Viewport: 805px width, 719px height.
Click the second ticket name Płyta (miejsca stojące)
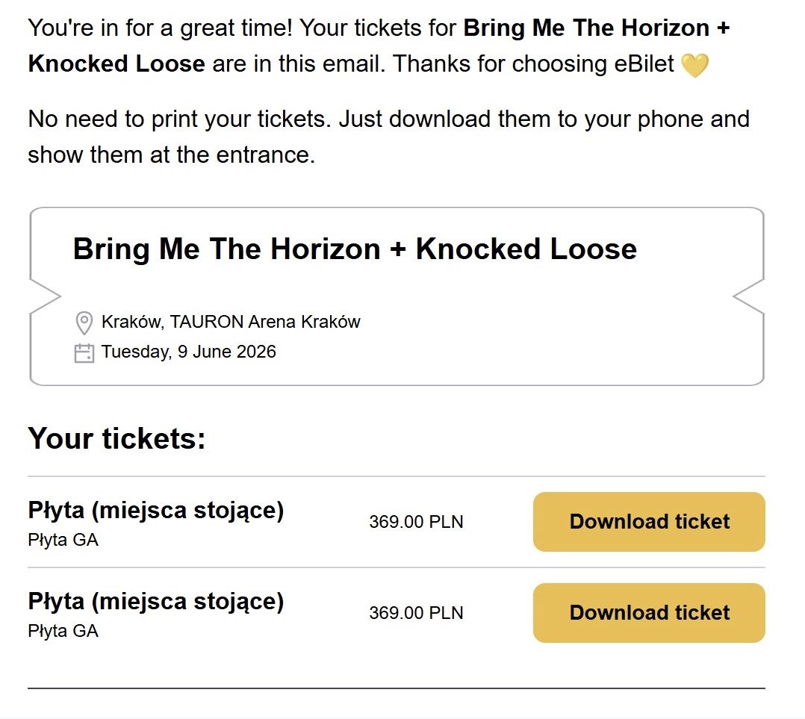pos(156,602)
